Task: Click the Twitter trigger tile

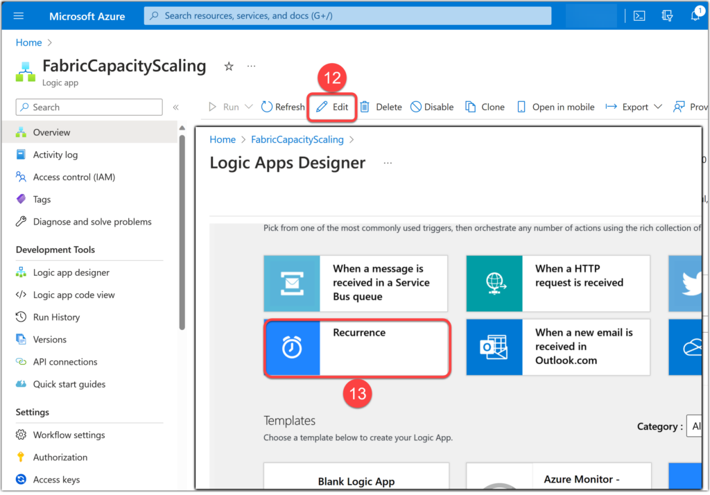Action: [685, 284]
